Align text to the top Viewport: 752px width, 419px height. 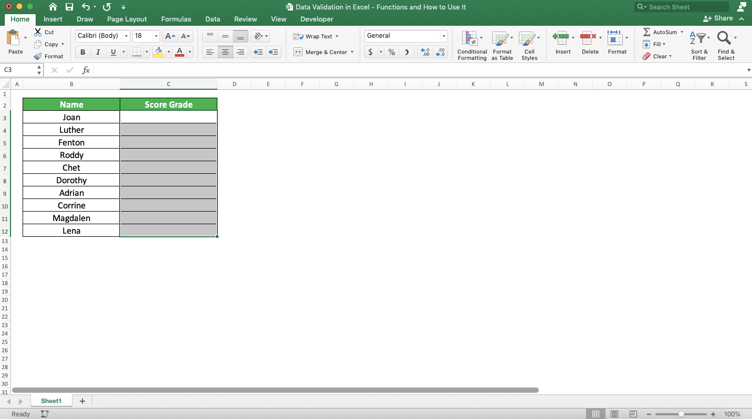[210, 36]
